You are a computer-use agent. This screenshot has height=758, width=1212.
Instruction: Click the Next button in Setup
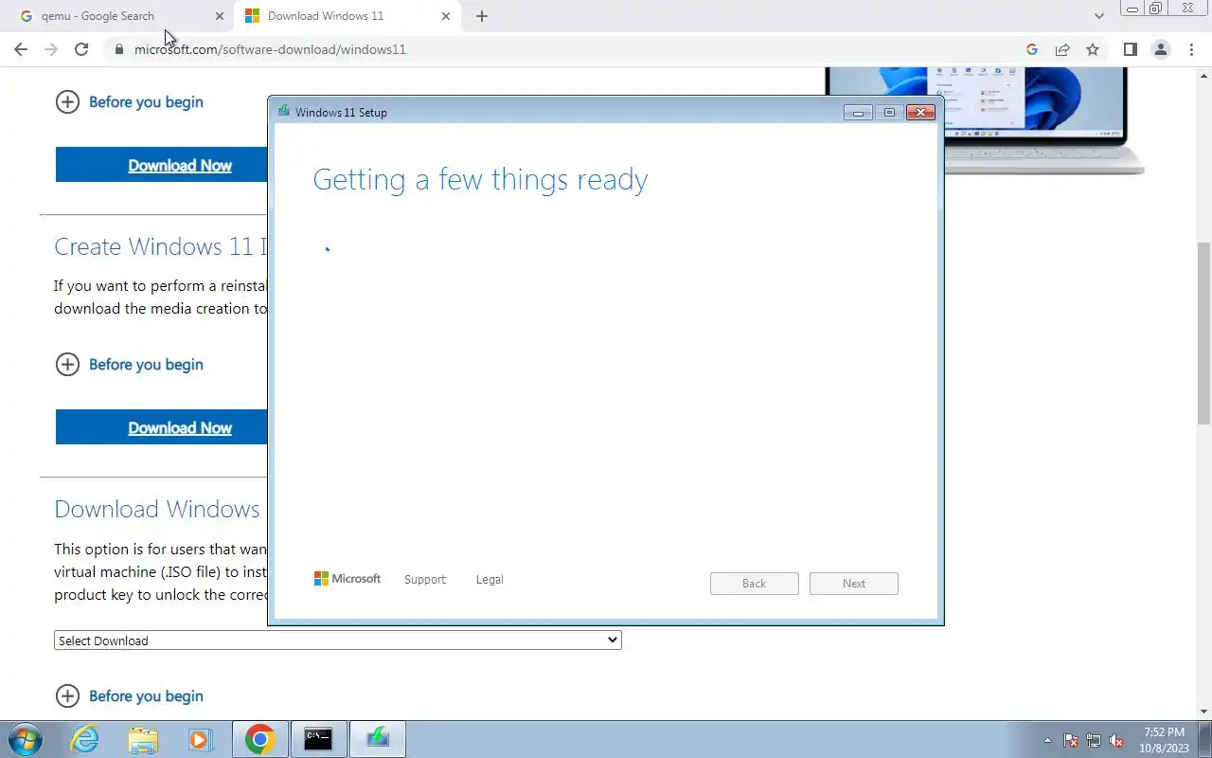[x=854, y=584]
